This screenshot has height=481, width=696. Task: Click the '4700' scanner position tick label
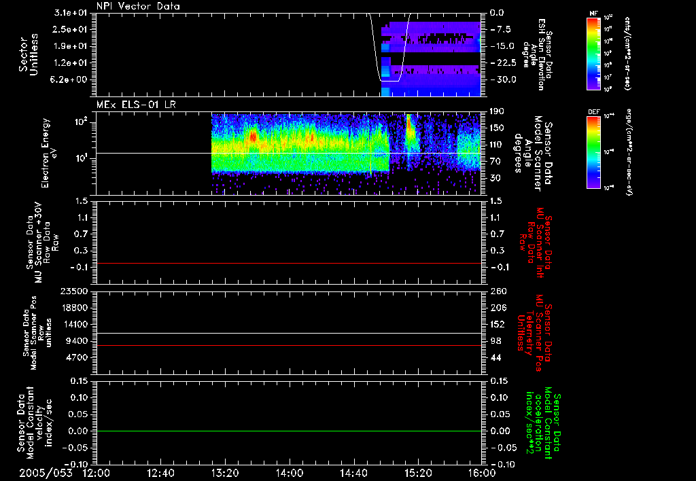pyautogui.click(x=77, y=357)
